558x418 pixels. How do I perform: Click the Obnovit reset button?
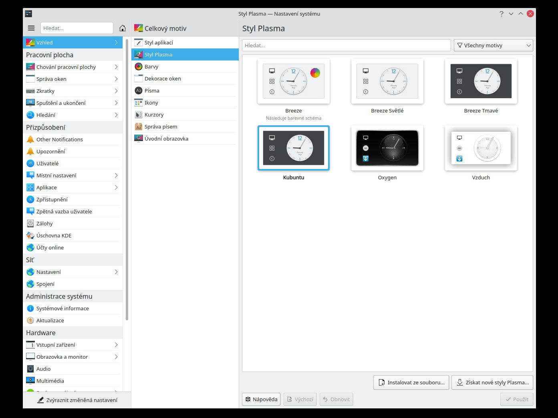(x=336, y=399)
